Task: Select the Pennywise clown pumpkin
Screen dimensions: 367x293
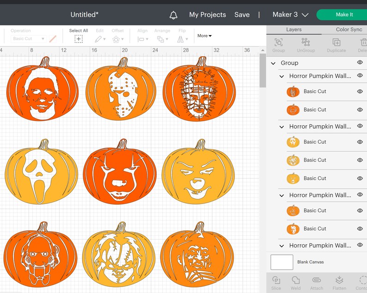Action: (x=120, y=172)
